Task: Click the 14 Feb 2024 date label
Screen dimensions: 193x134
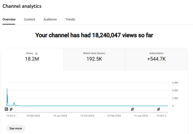Action: (33, 116)
